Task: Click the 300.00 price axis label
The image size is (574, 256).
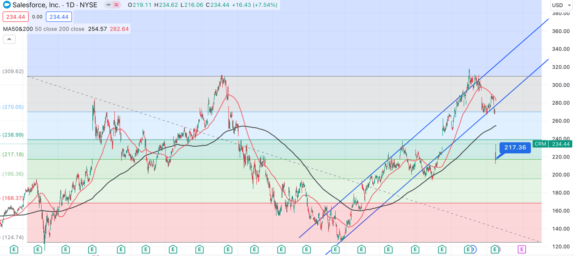Action: click(561, 85)
